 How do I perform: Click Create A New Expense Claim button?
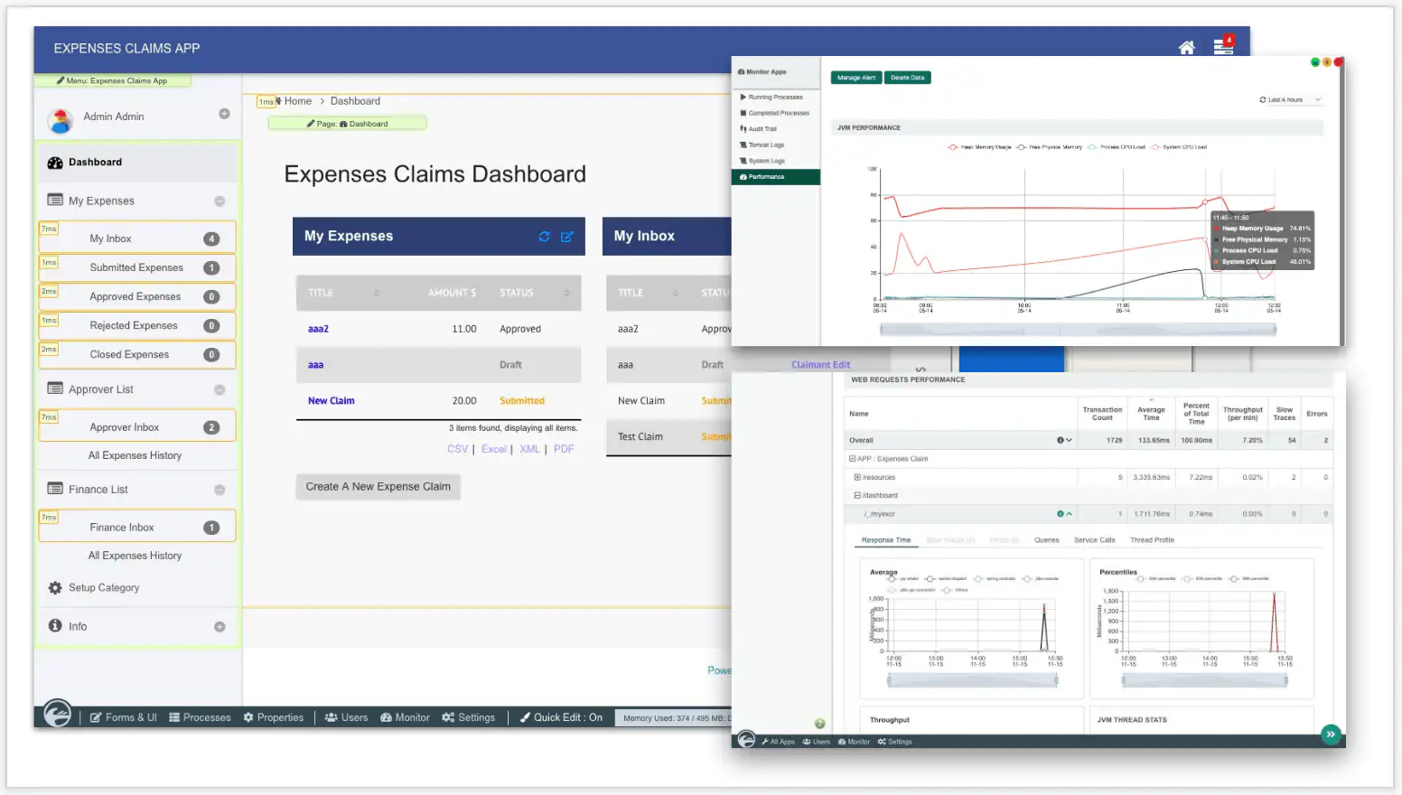click(x=378, y=487)
